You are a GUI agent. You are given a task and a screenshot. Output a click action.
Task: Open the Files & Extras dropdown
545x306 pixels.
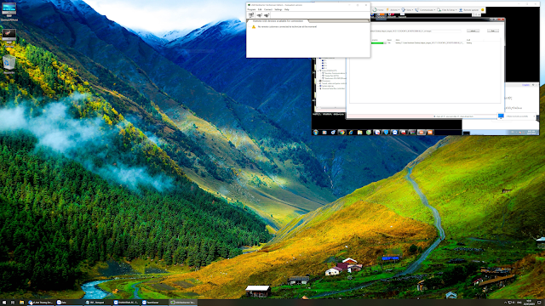click(x=447, y=9)
